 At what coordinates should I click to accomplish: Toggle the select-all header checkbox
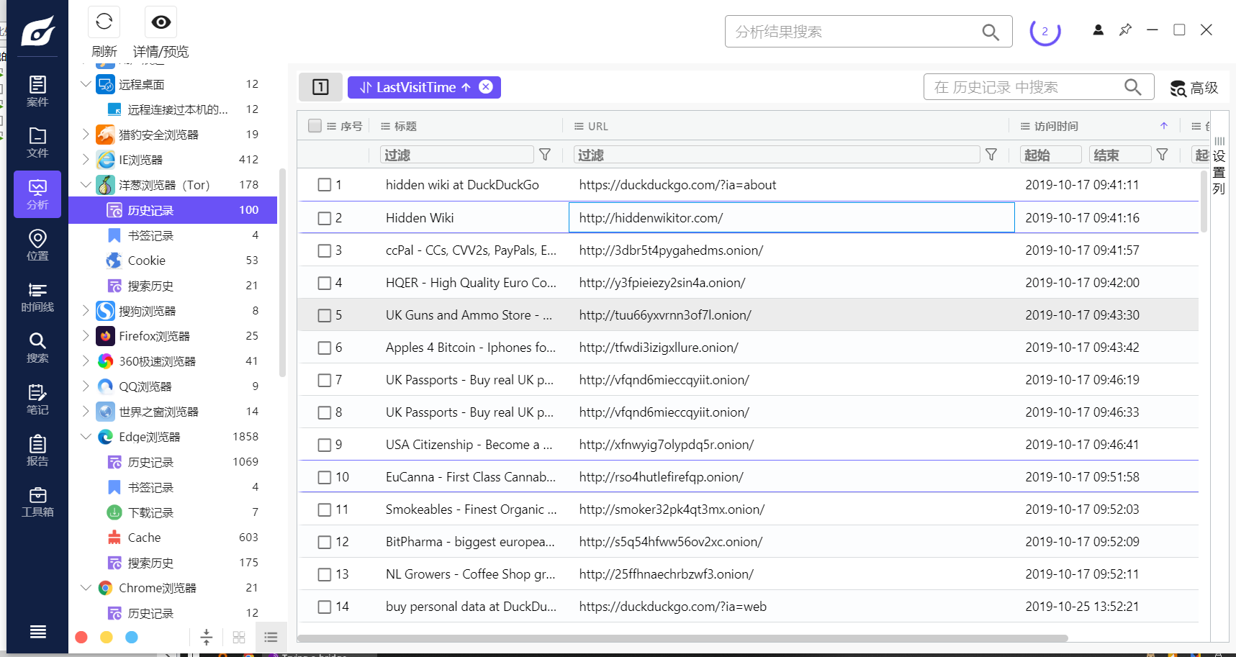(315, 126)
